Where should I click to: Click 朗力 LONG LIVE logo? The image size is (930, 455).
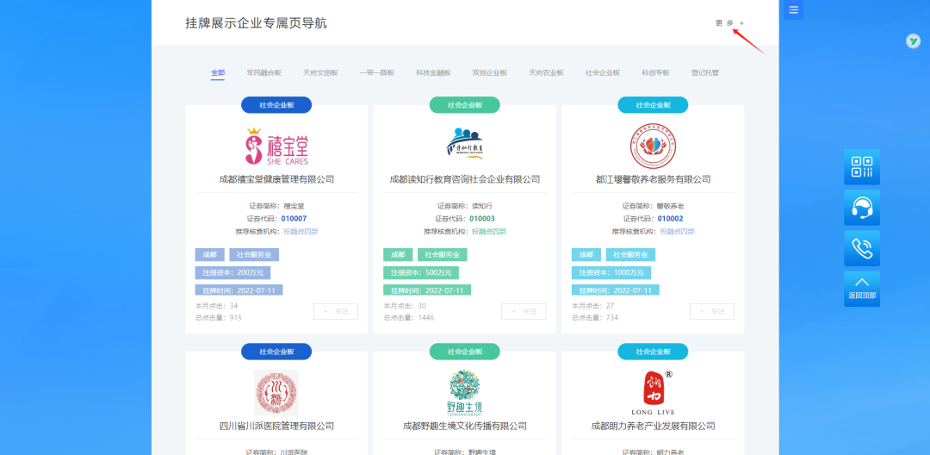click(x=653, y=393)
